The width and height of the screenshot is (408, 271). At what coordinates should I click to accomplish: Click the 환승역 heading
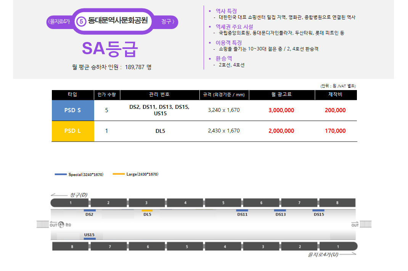click(223, 58)
